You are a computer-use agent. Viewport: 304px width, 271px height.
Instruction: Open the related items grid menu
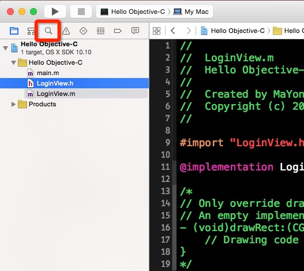[x=156, y=31]
